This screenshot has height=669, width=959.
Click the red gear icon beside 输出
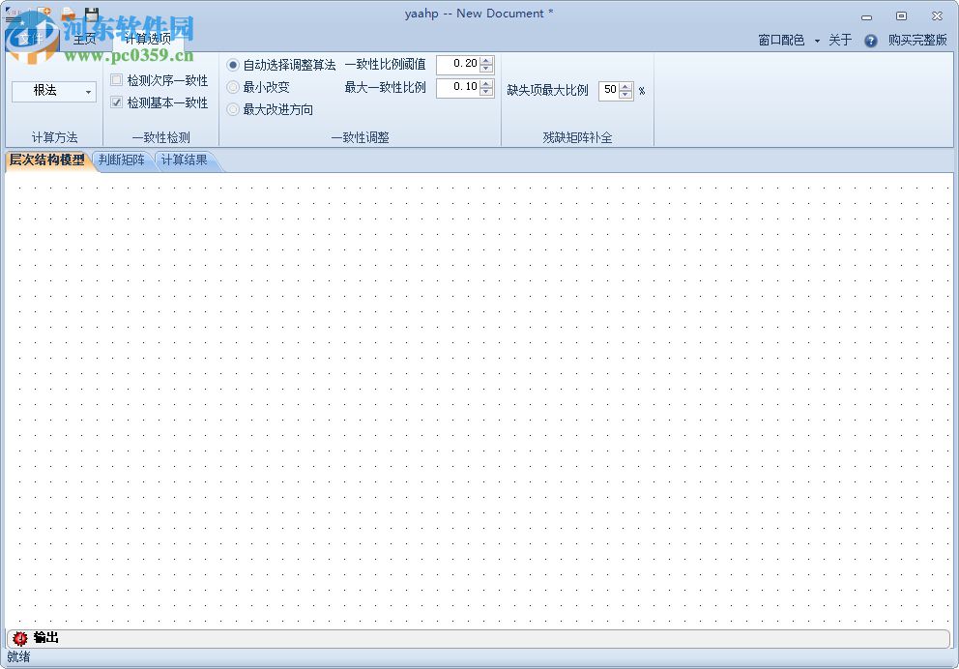click(18, 638)
